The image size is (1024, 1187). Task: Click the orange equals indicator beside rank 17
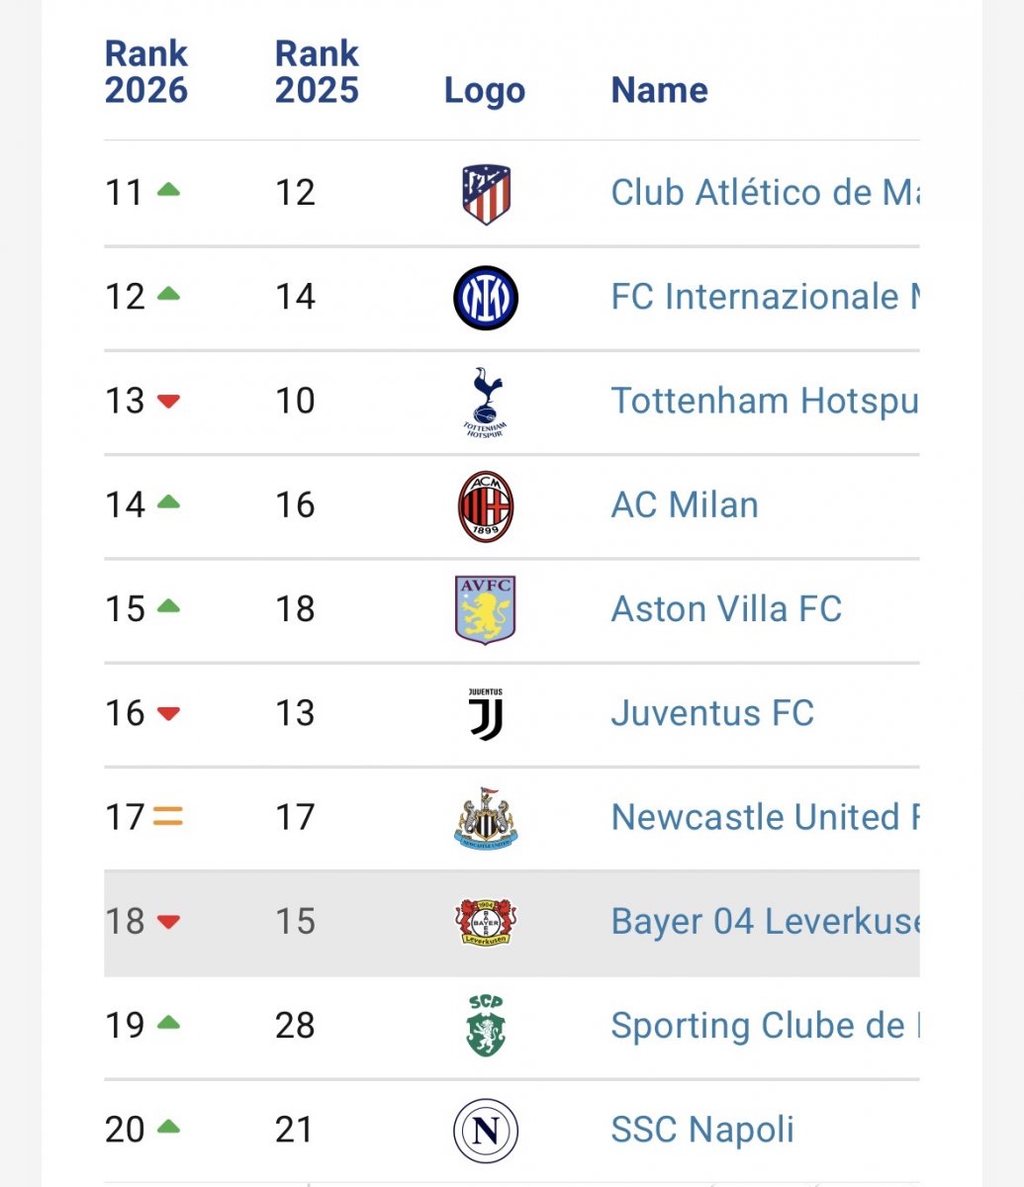click(168, 817)
